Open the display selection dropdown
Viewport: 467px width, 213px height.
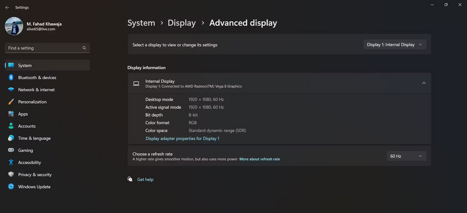pyautogui.click(x=395, y=44)
